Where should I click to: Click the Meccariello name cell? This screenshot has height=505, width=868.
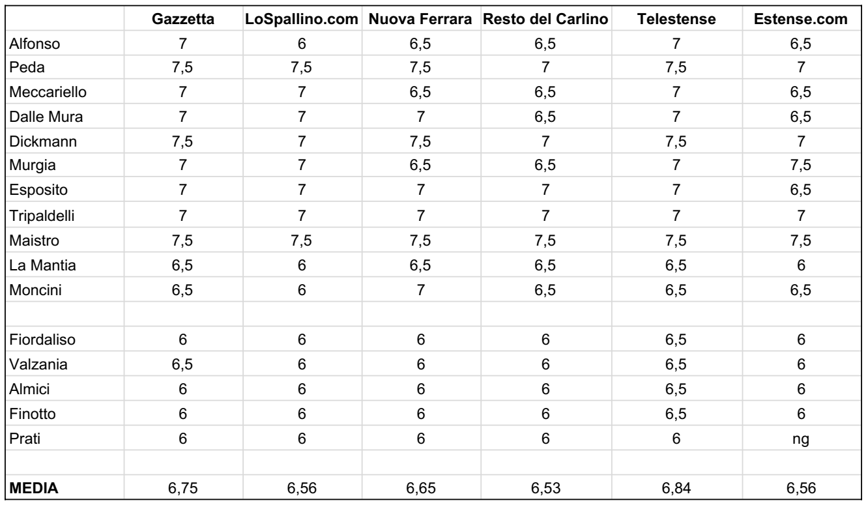(65, 93)
